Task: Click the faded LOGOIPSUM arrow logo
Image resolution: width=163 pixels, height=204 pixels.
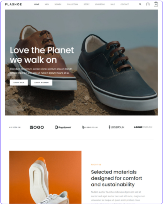Action: point(90,127)
